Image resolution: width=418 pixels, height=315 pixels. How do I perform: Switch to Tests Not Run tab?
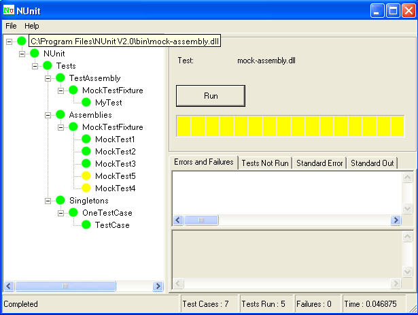pos(265,163)
